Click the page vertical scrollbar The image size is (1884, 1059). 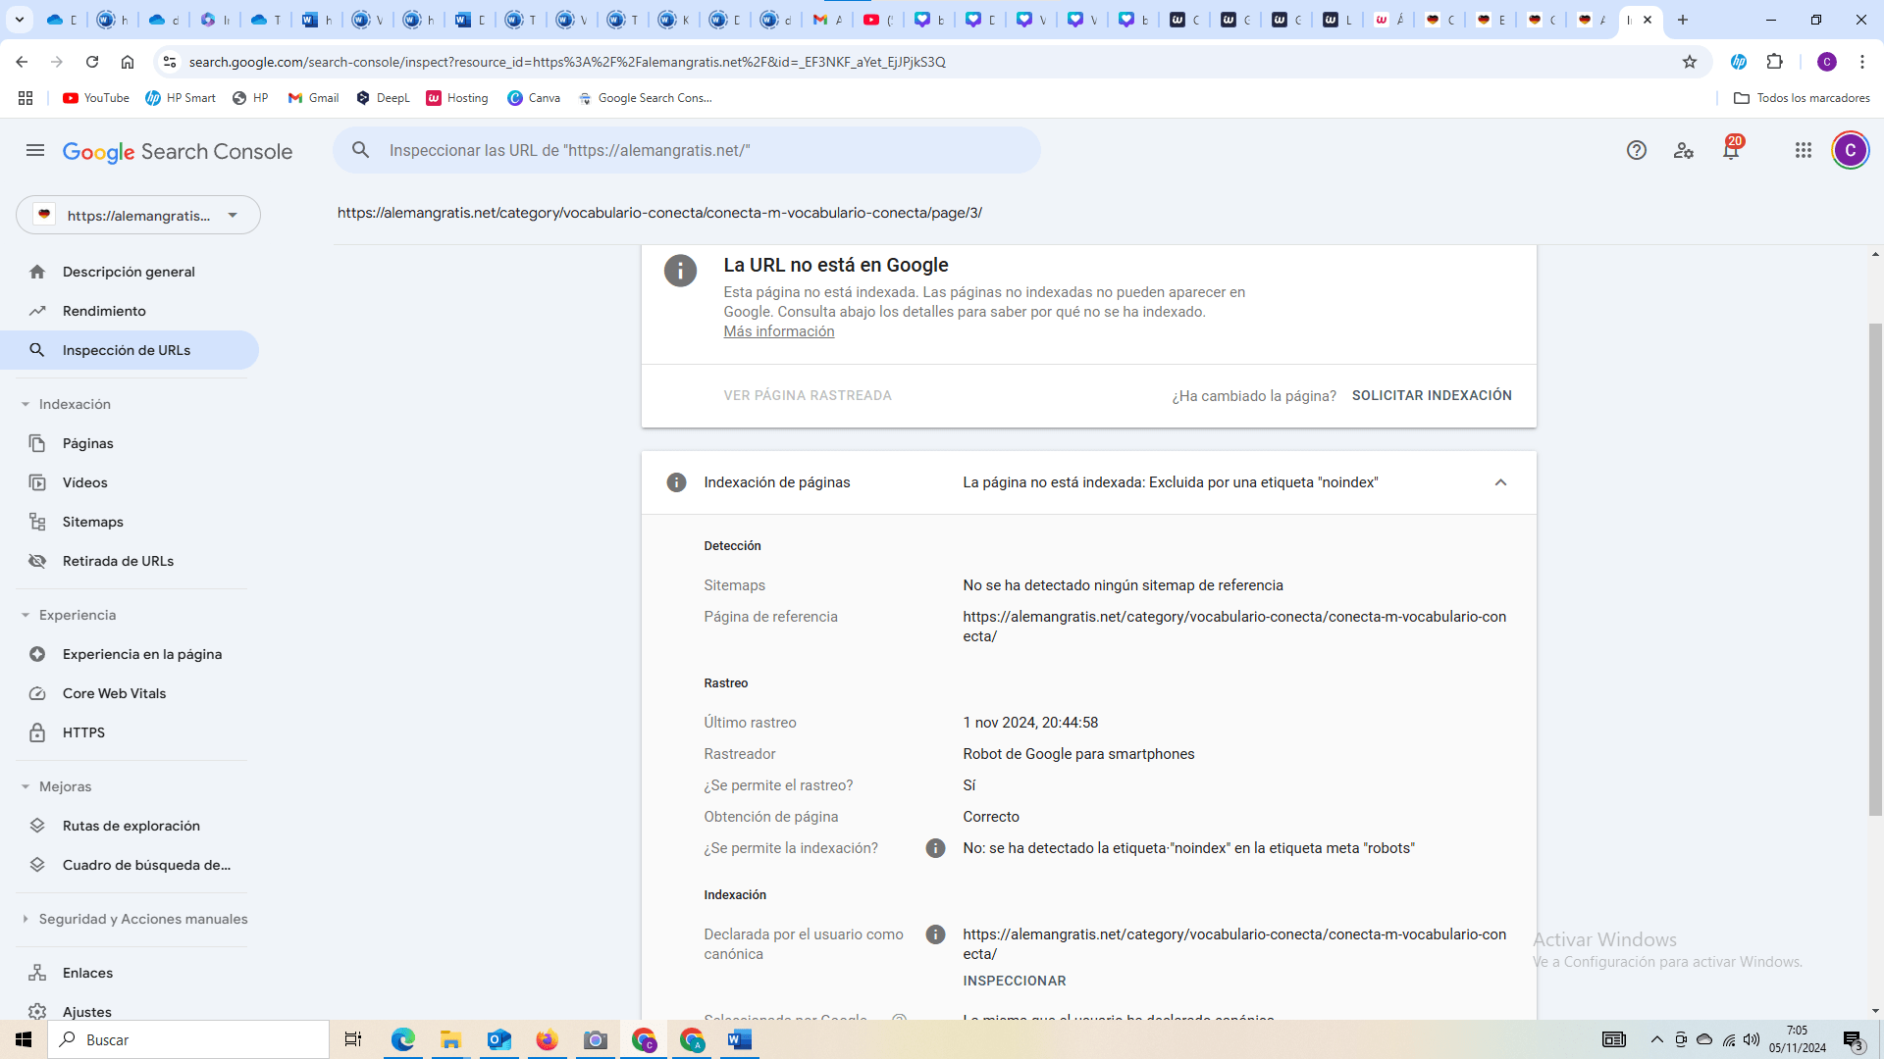pyautogui.click(x=1875, y=569)
